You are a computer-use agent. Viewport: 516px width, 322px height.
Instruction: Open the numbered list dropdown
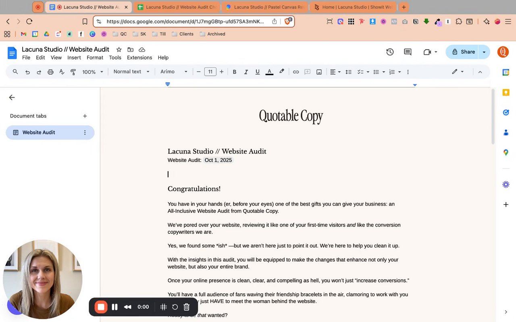pos(395,72)
